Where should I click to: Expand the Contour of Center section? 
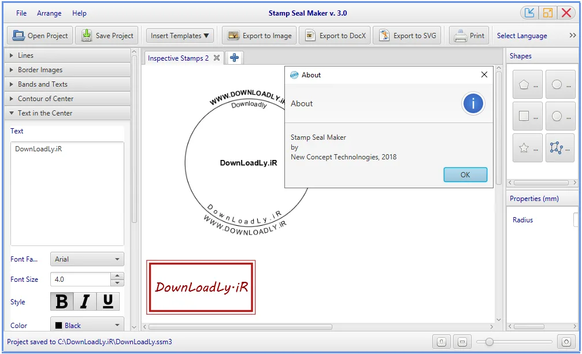click(67, 99)
